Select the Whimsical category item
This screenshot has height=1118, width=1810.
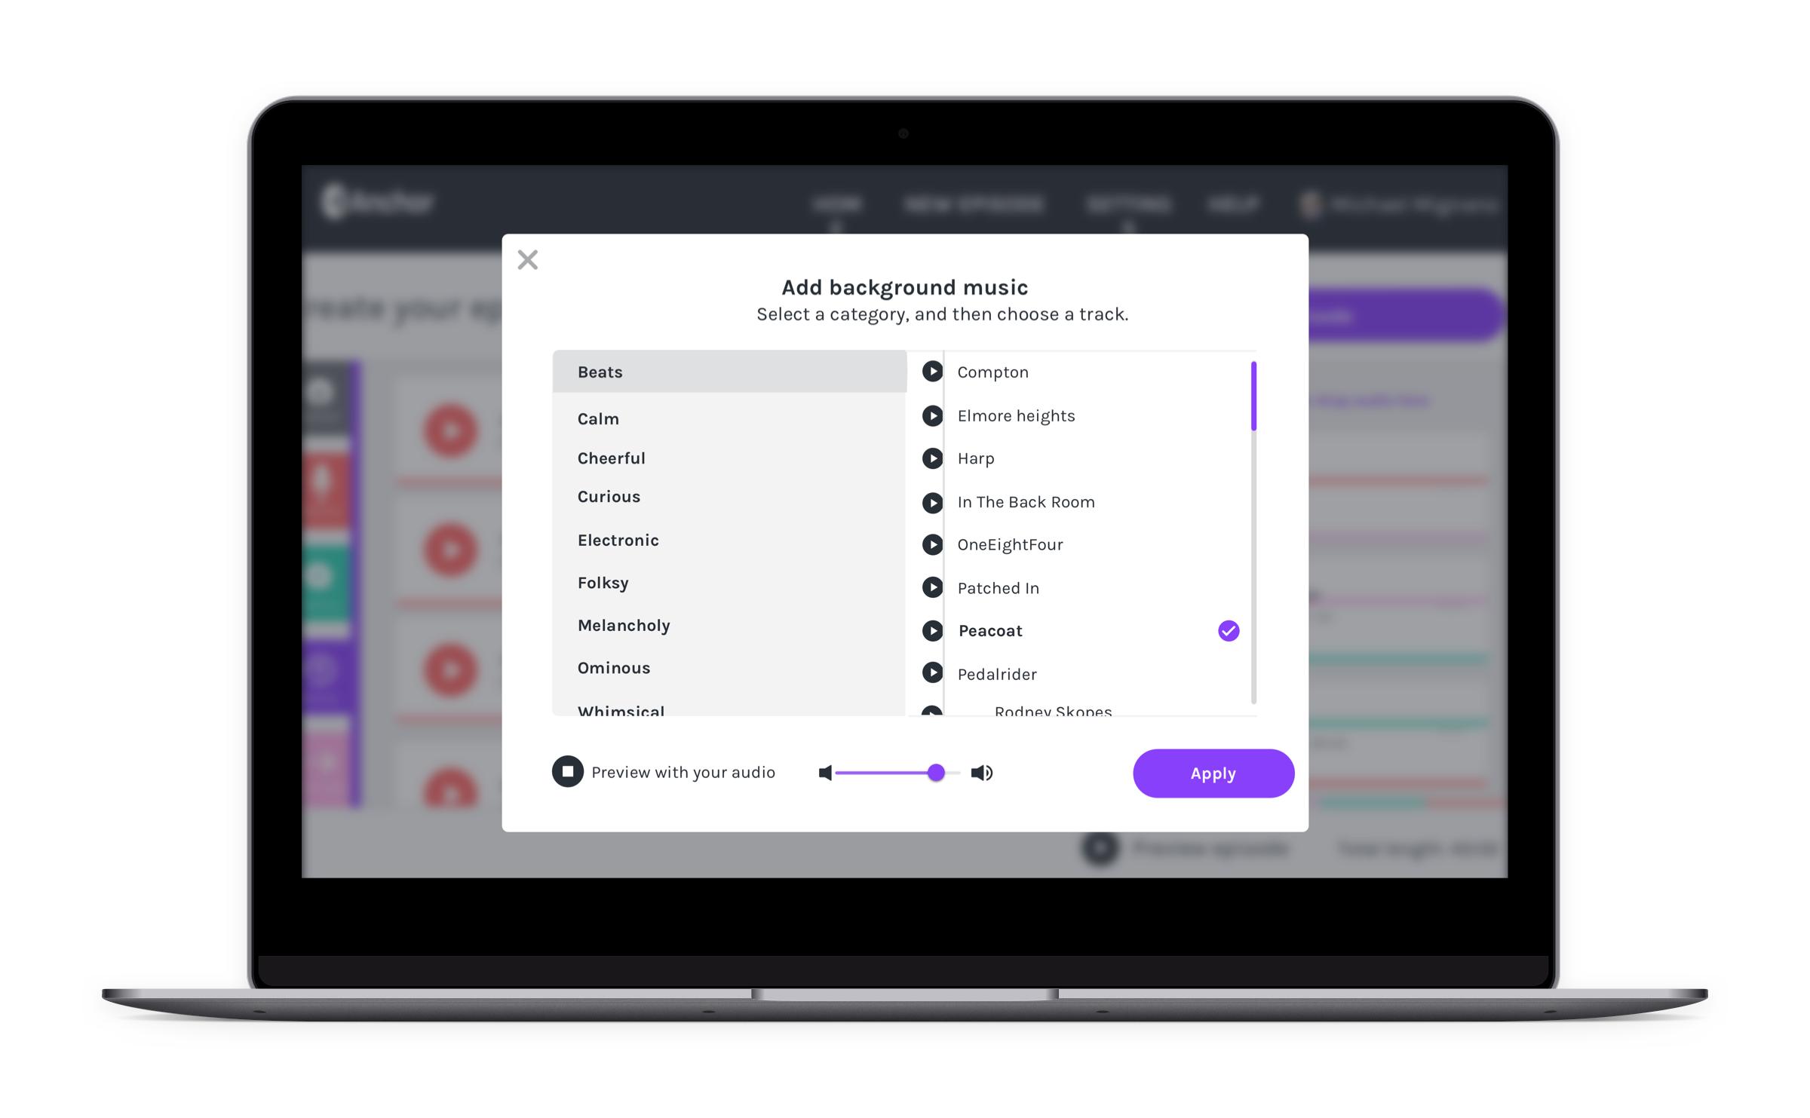[622, 711]
